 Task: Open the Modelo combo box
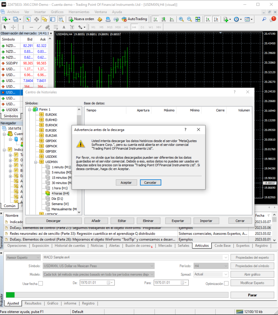click(99, 274)
